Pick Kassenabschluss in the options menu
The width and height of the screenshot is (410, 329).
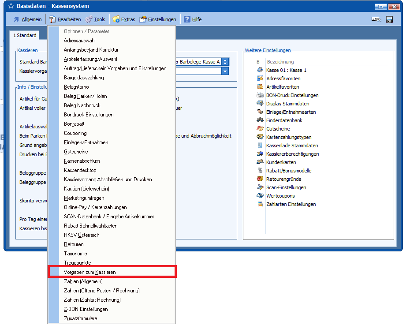click(x=82, y=161)
